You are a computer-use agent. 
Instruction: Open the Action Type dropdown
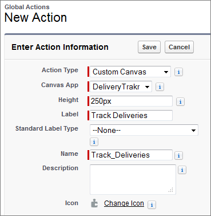130,72
